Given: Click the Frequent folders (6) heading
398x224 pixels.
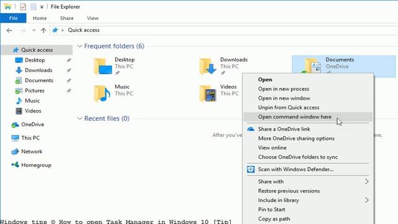Looking at the screenshot, I should tap(114, 46).
